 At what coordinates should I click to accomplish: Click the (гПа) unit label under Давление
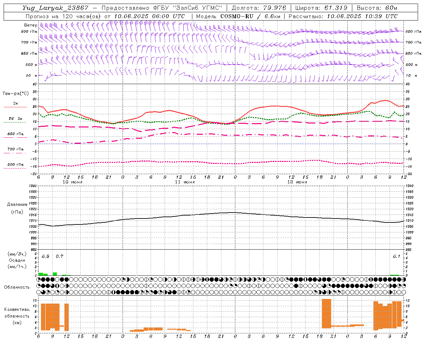pyautogui.click(x=17, y=212)
